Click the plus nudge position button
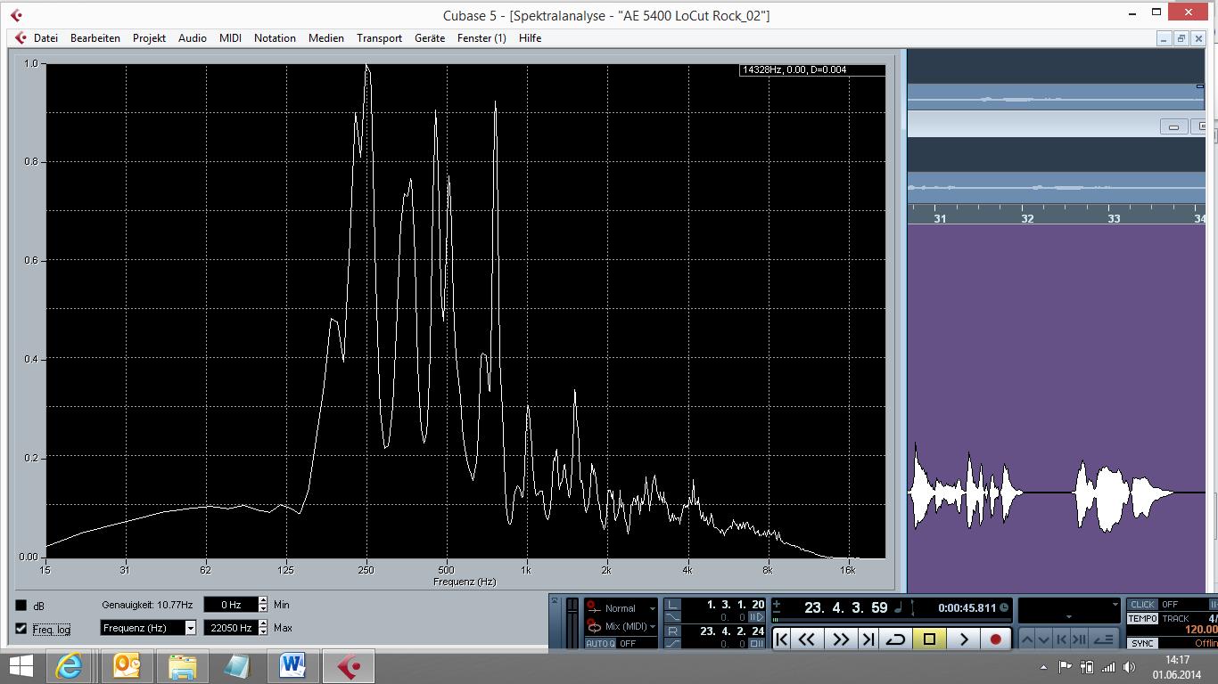The image size is (1218, 684). point(777,603)
